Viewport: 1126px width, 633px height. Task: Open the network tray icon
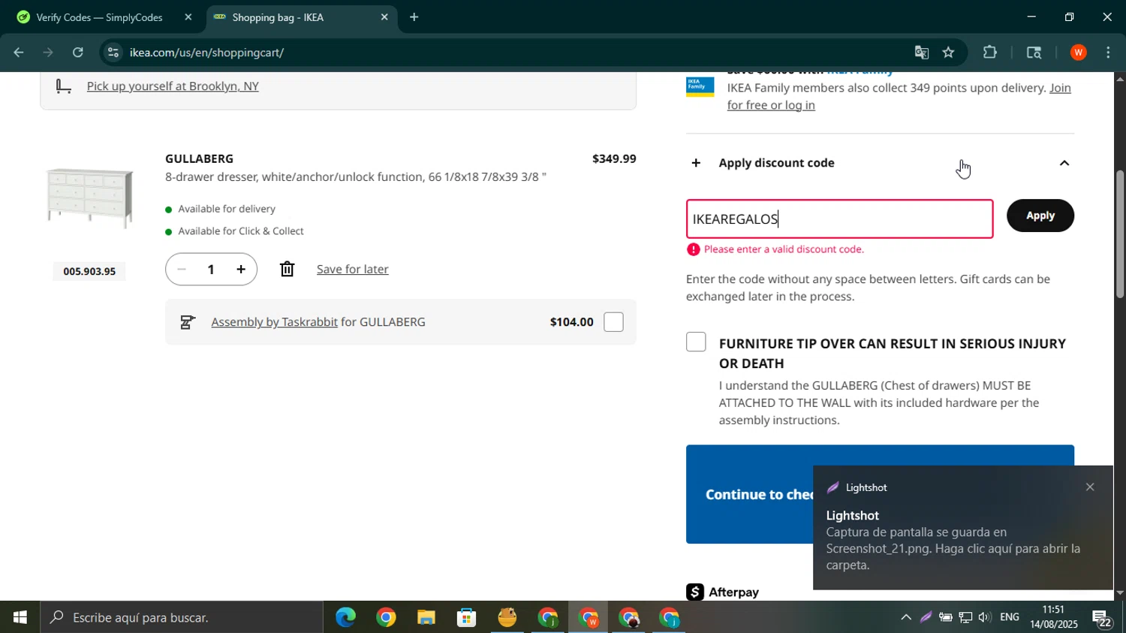pyautogui.click(x=965, y=617)
